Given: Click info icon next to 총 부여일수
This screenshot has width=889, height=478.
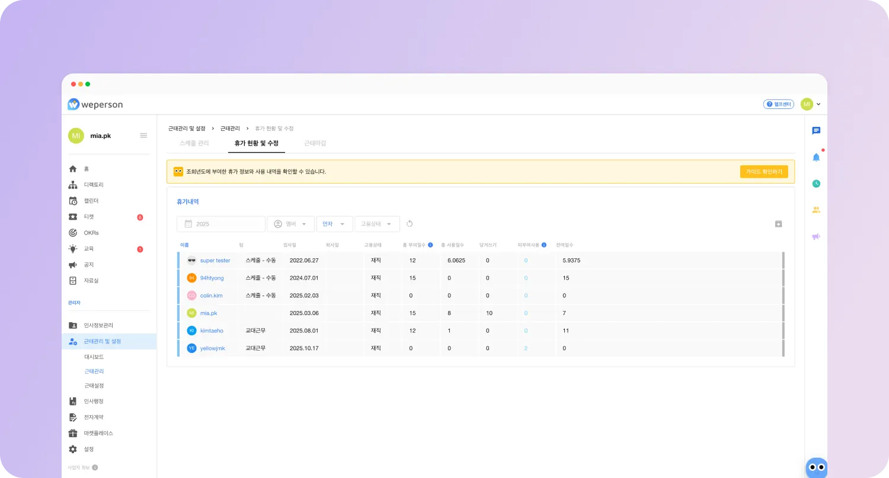Looking at the screenshot, I should (x=430, y=245).
